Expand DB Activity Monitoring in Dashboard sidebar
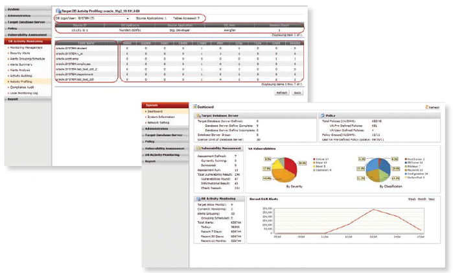The image size is (453, 273). point(165,155)
